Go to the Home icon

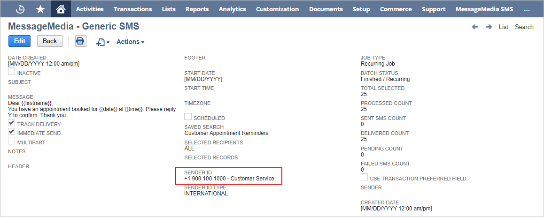[x=61, y=9]
